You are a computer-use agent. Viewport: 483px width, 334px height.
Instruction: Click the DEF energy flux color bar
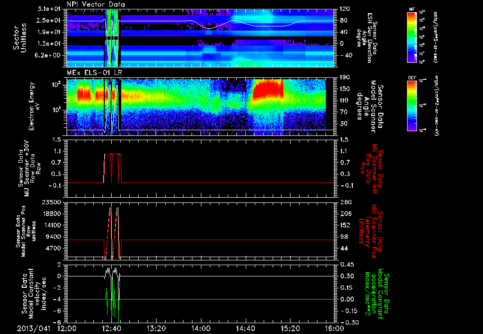point(412,106)
